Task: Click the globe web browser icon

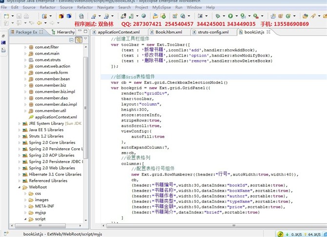Action: tap(143, 16)
